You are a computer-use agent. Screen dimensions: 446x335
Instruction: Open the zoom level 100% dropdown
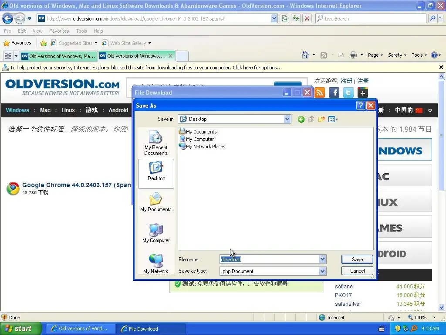coord(434,318)
